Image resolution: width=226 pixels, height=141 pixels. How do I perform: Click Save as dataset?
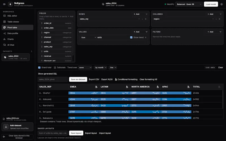(78, 79)
